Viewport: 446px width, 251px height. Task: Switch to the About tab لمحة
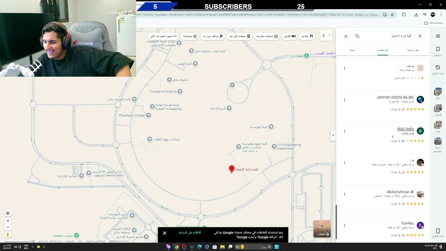[352, 50]
